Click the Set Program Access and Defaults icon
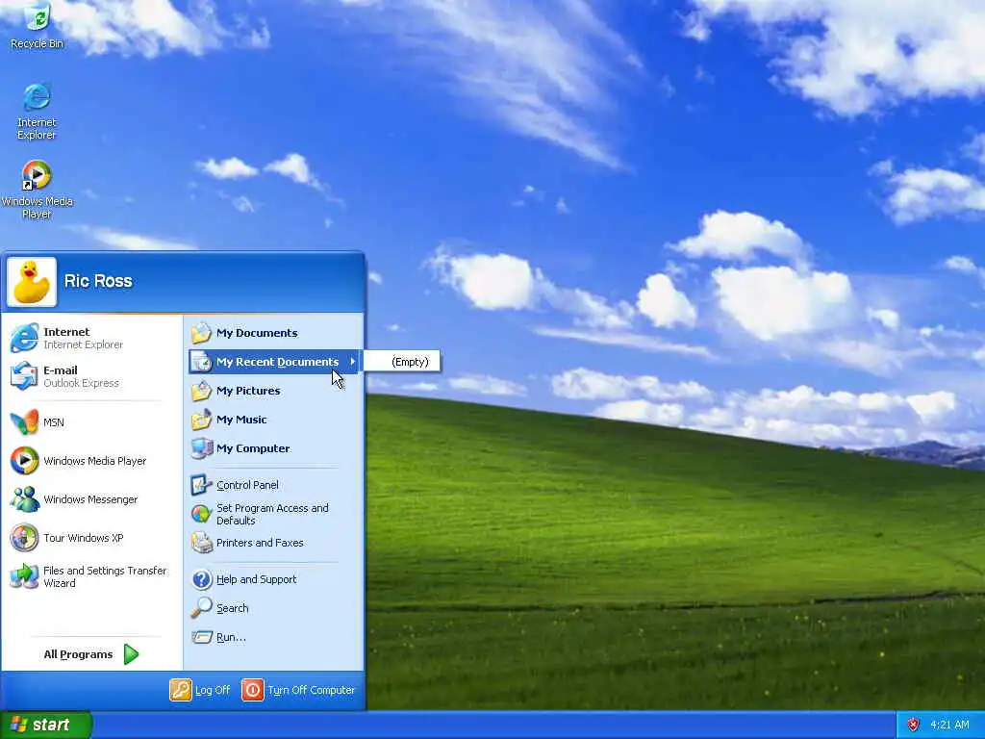Screen dimensions: 985x739 [x=201, y=514]
